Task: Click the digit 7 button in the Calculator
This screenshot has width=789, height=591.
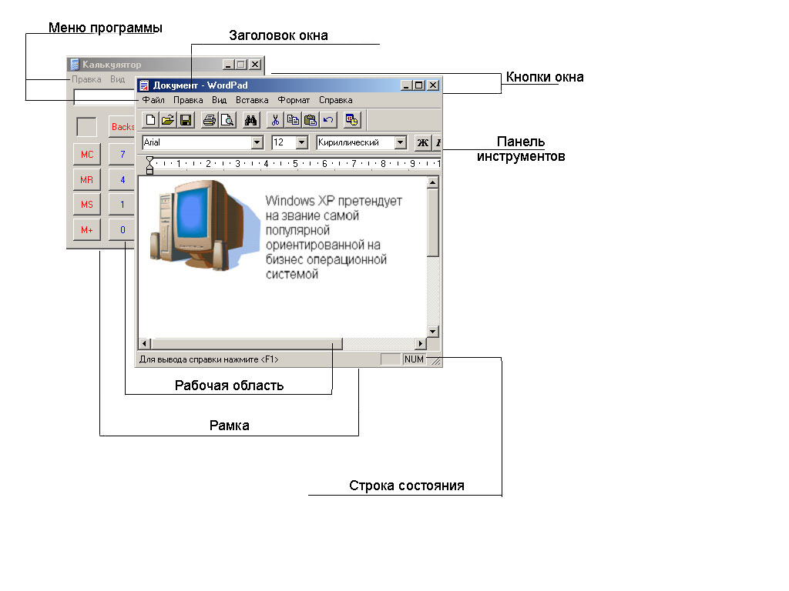Action: point(123,154)
